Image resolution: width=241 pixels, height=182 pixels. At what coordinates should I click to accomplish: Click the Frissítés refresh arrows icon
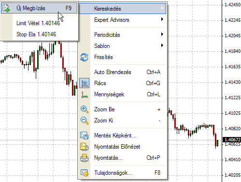coord(84,57)
